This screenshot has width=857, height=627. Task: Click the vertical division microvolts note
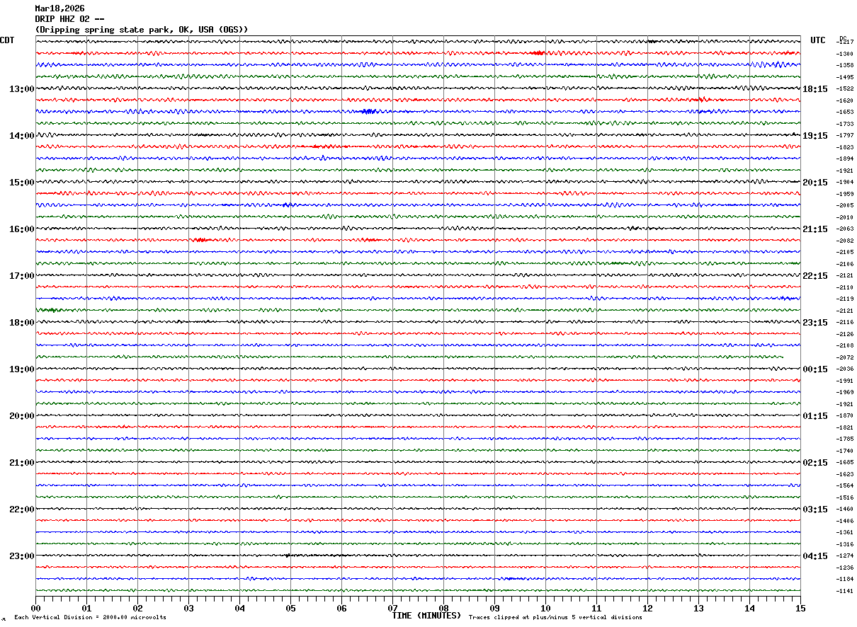[x=90, y=618]
